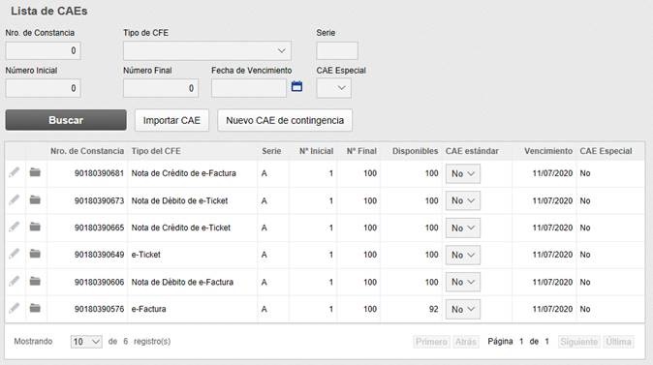Screen dimensions: 653x365
Task: Edit the e-Factura row with its pencil icon
Action: [x=15, y=308]
